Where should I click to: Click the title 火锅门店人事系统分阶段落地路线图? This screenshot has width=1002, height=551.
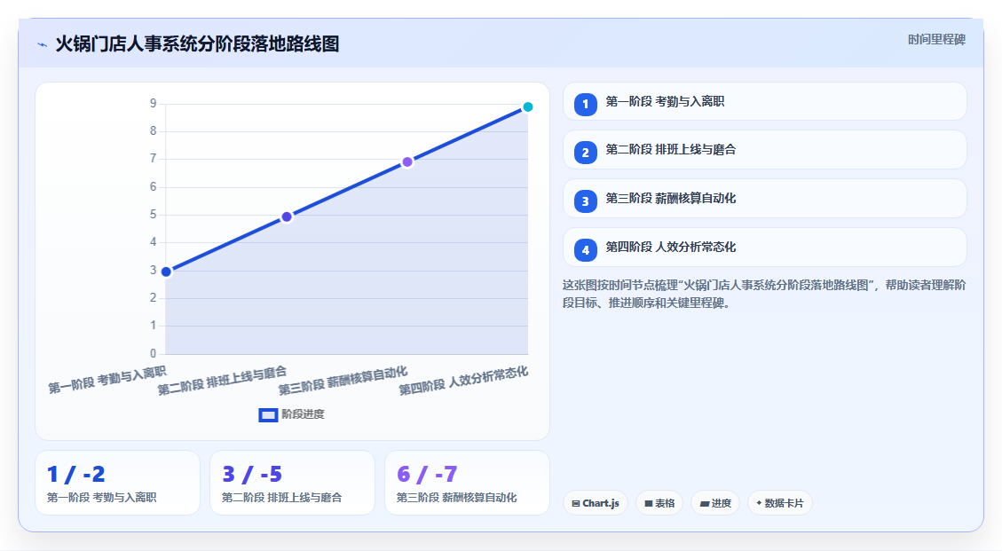tap(197, 44)
